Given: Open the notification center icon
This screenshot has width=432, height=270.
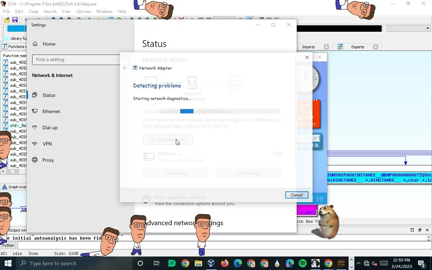Looking at the screenshot, I should tap(422, 263).
